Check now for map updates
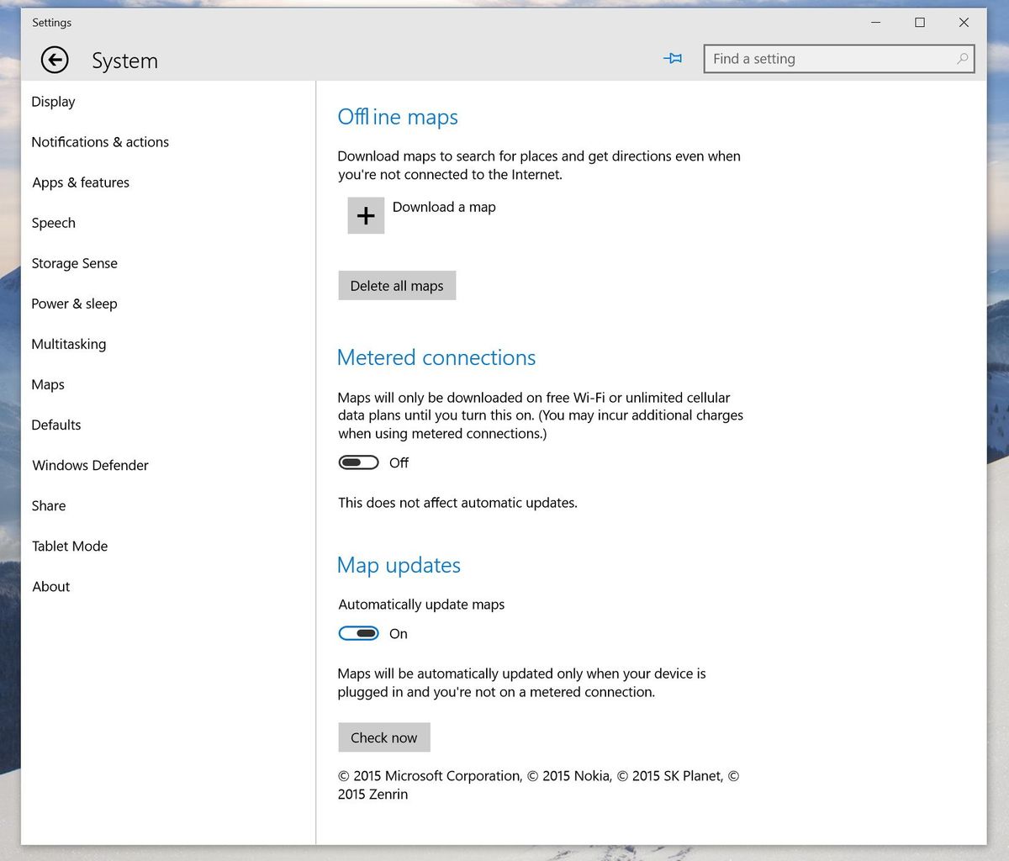This screenshot has width=1009, height=861. tap(383, 737)
